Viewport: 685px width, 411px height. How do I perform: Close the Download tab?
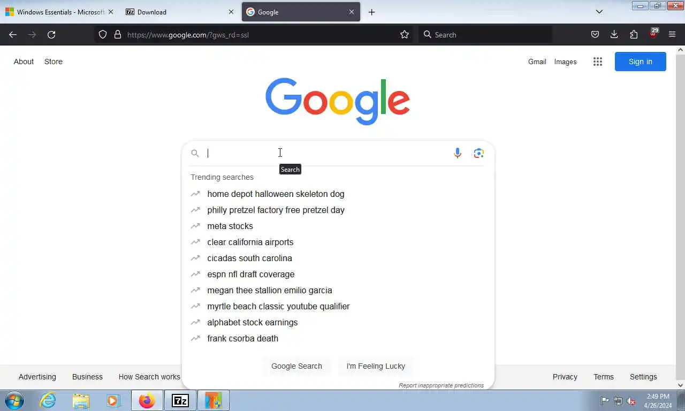(x=231, y=12)
